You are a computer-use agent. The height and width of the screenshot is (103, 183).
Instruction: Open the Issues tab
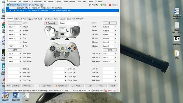click(x=99, y=1)
